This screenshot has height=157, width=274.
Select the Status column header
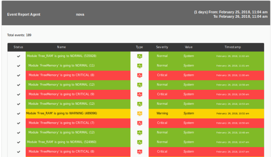point(18,47)
